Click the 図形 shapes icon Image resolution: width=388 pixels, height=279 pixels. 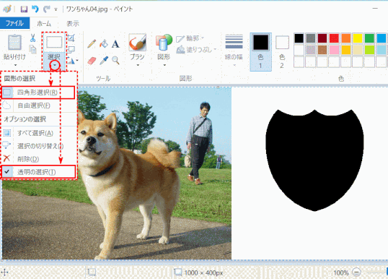[x=164, y=43]
